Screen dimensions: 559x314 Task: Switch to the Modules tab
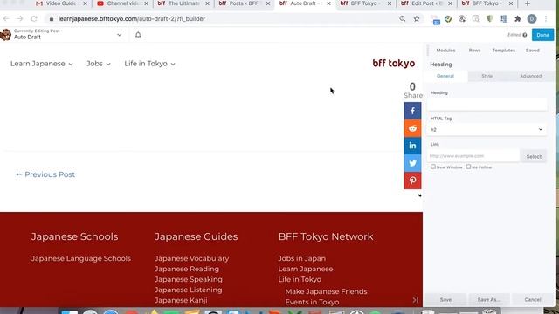[445, 51]
